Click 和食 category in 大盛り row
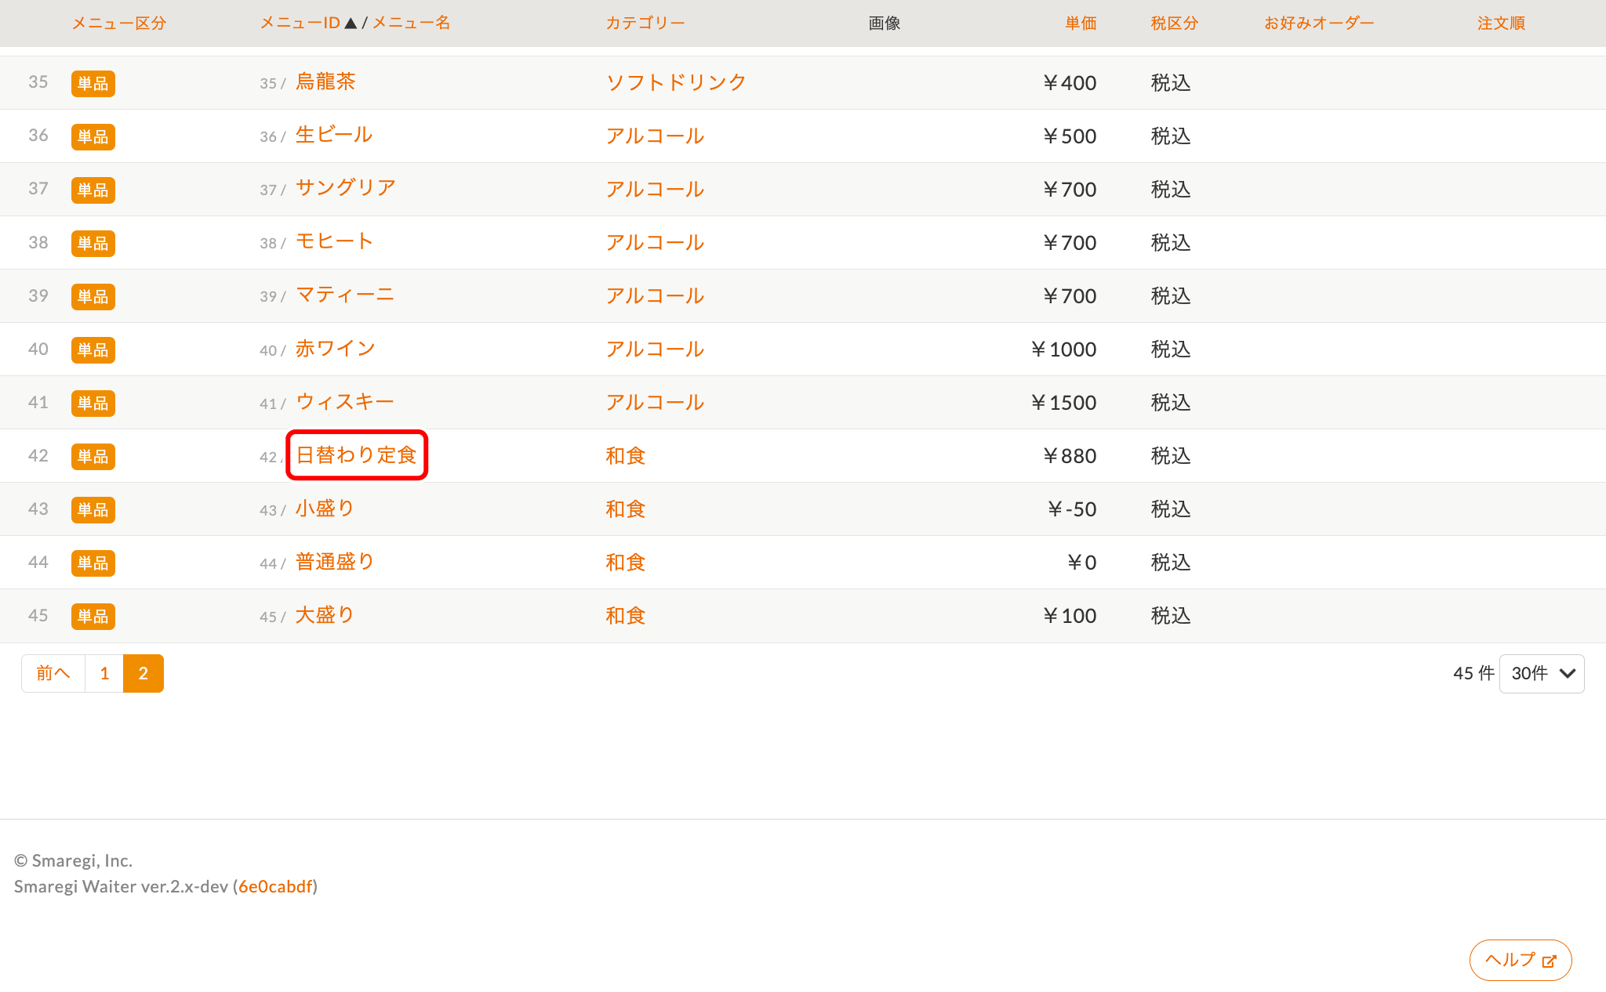1606x992 pixels. coord(626,615)
